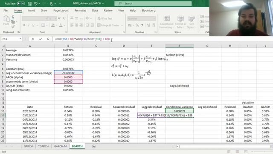Click Decrease Font Size icon
273x154 pixels.
[64, 18]
